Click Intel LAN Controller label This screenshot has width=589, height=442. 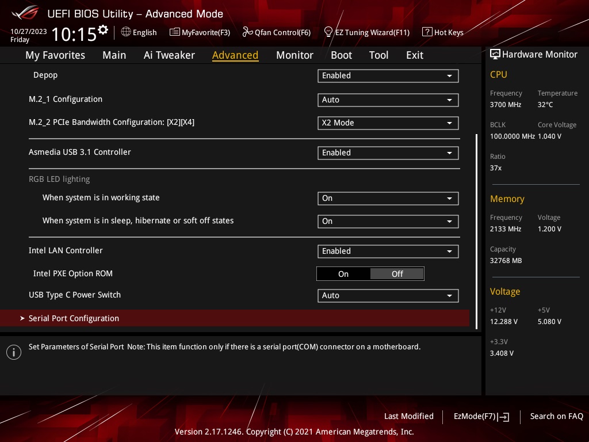coord(66,251)
